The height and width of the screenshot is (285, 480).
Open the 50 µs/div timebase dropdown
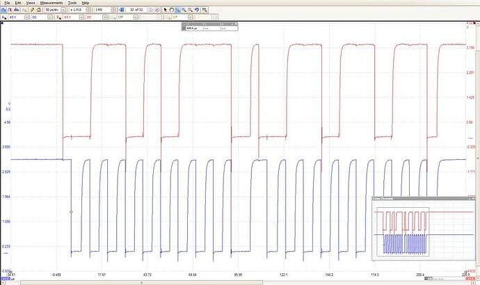[x=63, y=10]
